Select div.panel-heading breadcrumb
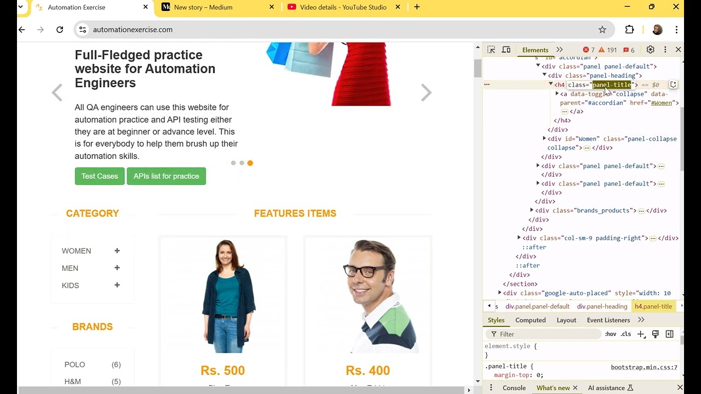This screenshot has height=394, width=701. [602, 306]
